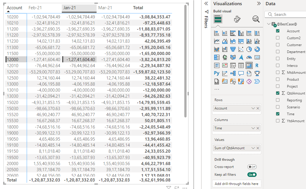The height and width of the screenshot is (189, 306).
Task: Click the Donut chart visual icon
Action: pos(257,49)
